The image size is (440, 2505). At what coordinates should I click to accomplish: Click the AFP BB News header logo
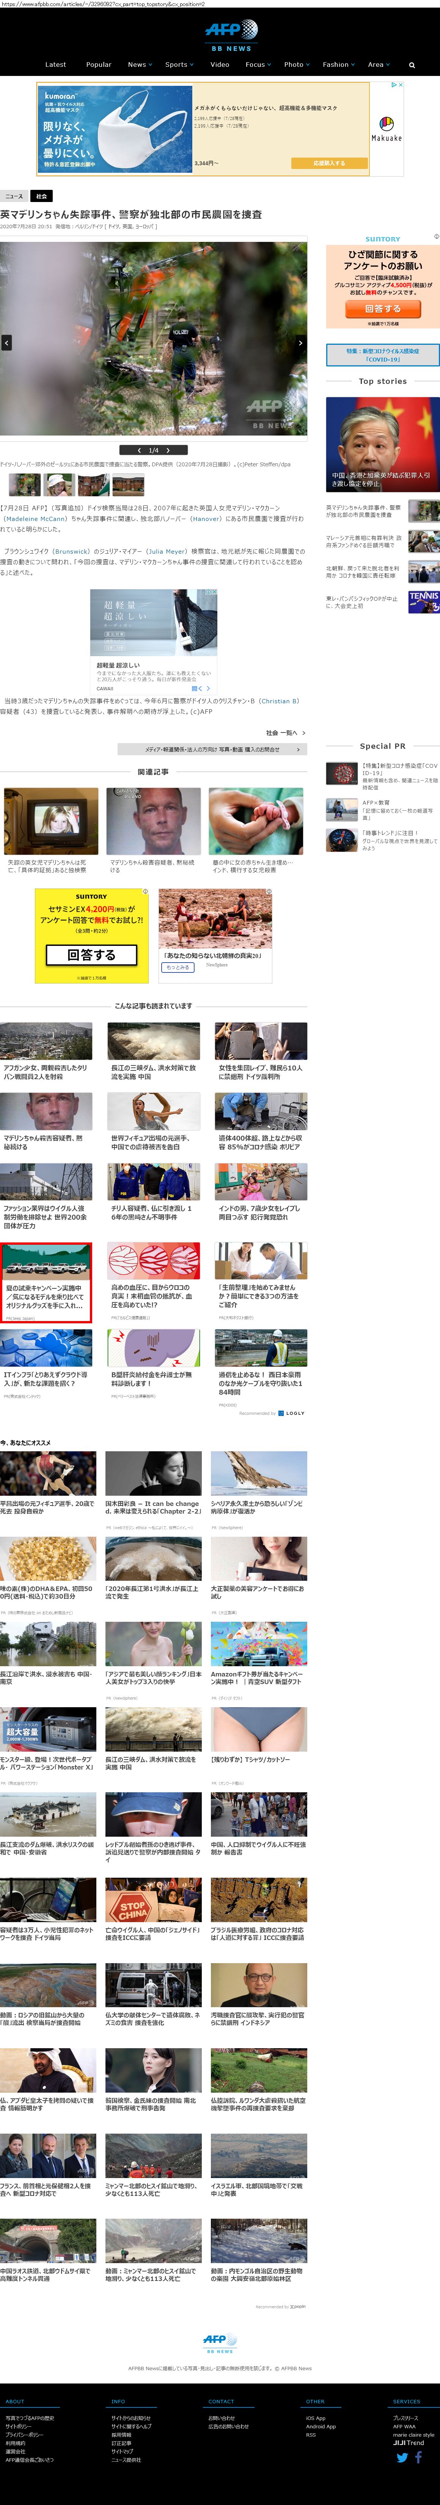231,35
